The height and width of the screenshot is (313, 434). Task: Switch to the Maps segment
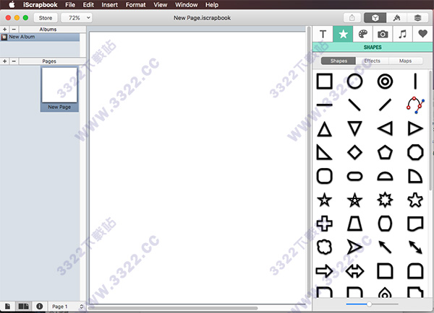coord(405,61)
